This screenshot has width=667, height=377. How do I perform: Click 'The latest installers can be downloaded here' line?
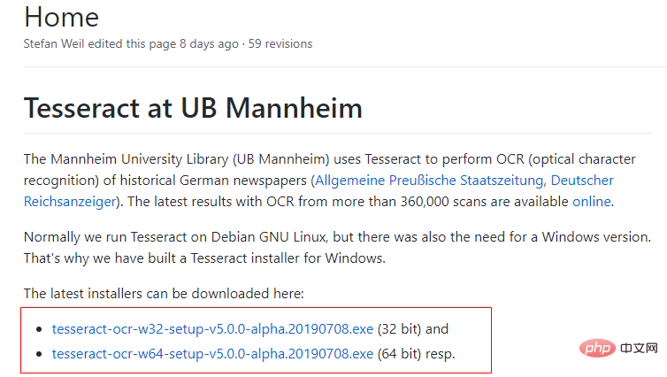pos(164,294)
